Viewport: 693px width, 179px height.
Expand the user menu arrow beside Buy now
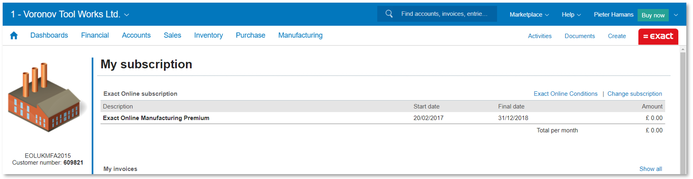(676, 15)
